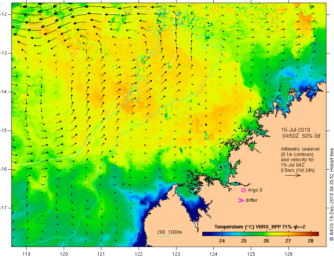The image size is (334, 258).
Task: Click the 121 longitude axis label
Action: click(x=101, y=254)
